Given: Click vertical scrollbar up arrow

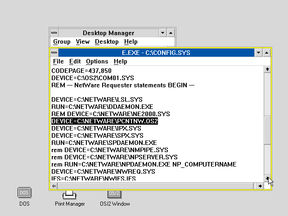Looking at the screenshot, I should 267,69.
